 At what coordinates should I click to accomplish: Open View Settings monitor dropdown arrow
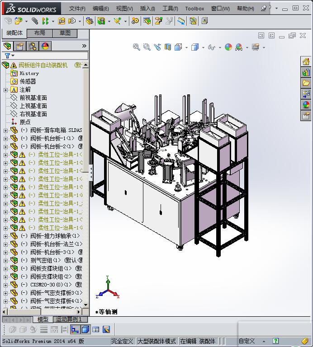click(264, 47)
